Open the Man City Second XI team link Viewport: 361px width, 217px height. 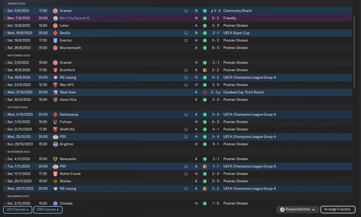point(74,18)
